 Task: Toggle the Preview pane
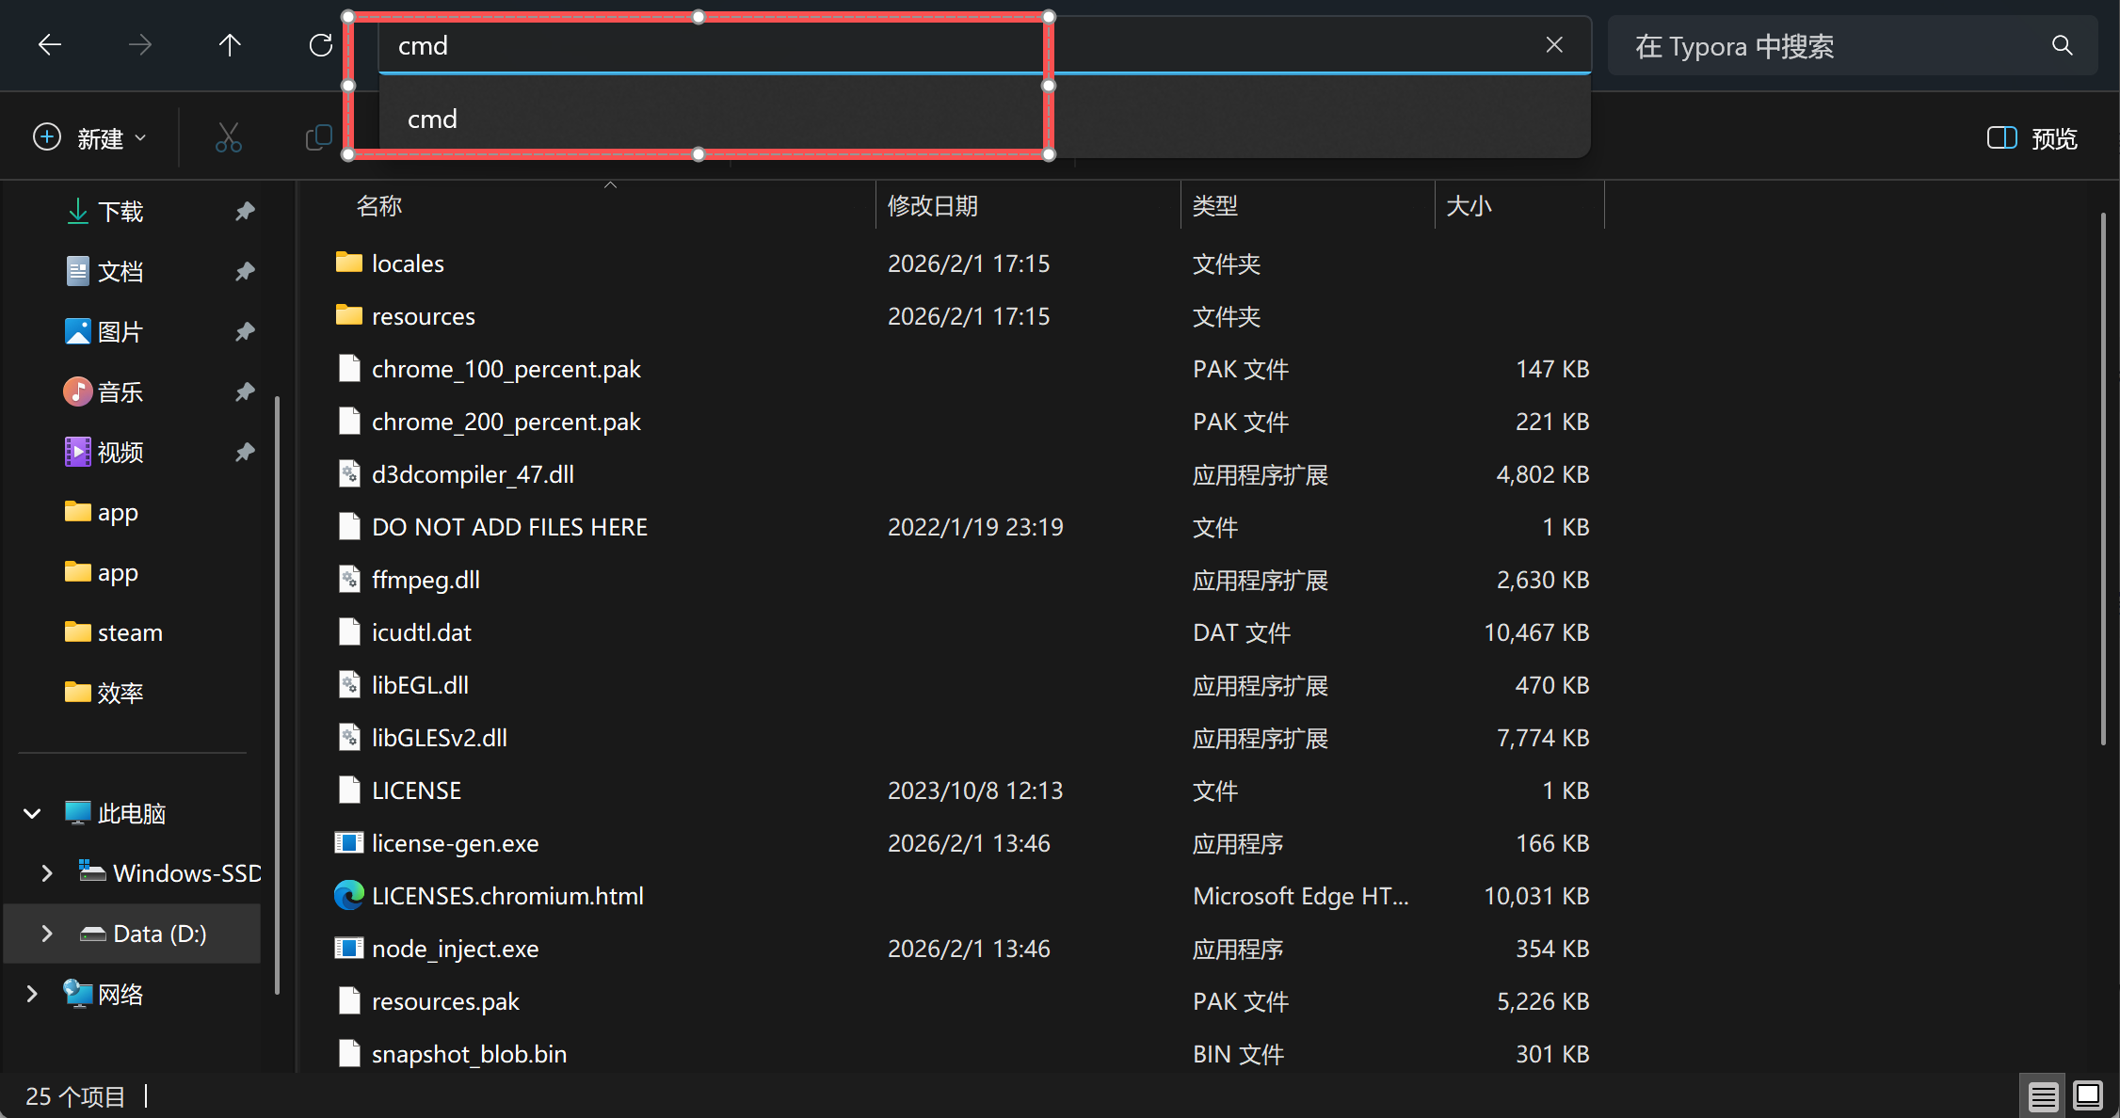2032,138
